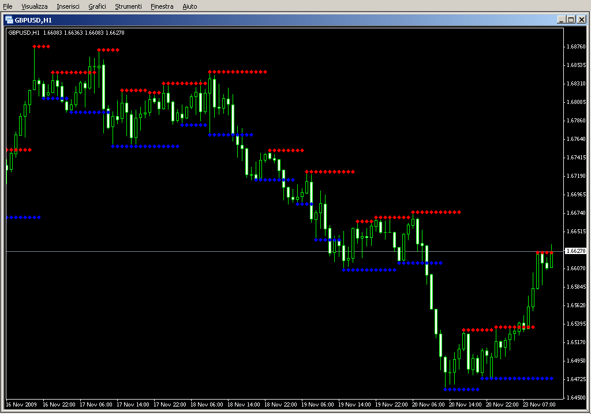Click price scale value 1.67415

click(577, 158)
